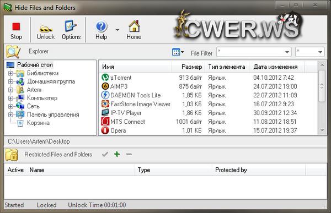Expand the Artem tree node
This screenshot has width=331, height=213.
(10, 90)
